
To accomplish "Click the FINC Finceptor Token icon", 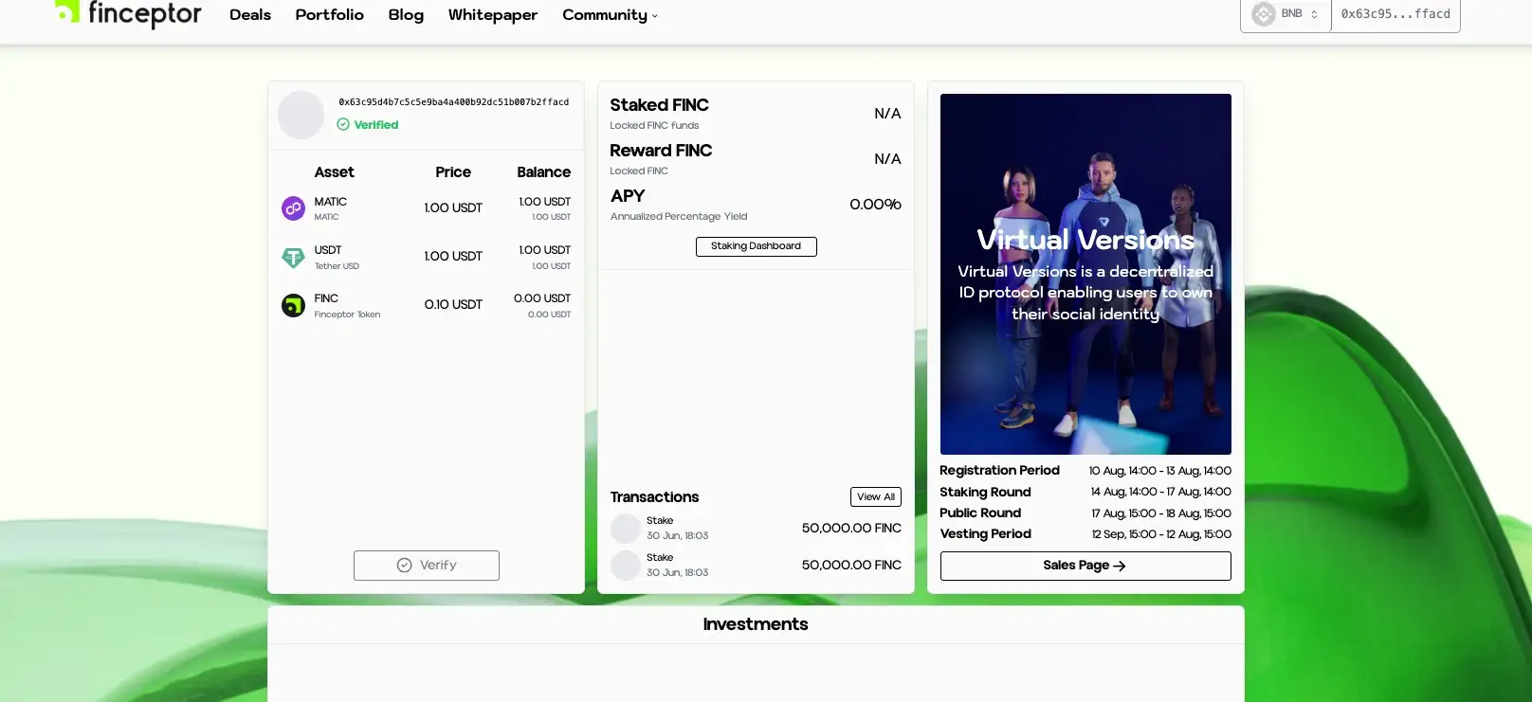I will 293,305.
